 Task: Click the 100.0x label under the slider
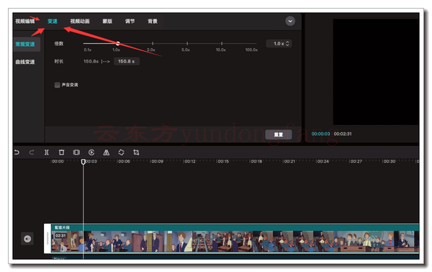(251, 50)
